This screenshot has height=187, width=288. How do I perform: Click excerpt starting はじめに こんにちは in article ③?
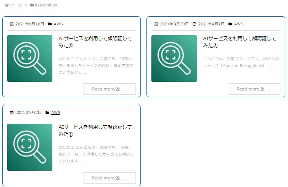(96, 65)
